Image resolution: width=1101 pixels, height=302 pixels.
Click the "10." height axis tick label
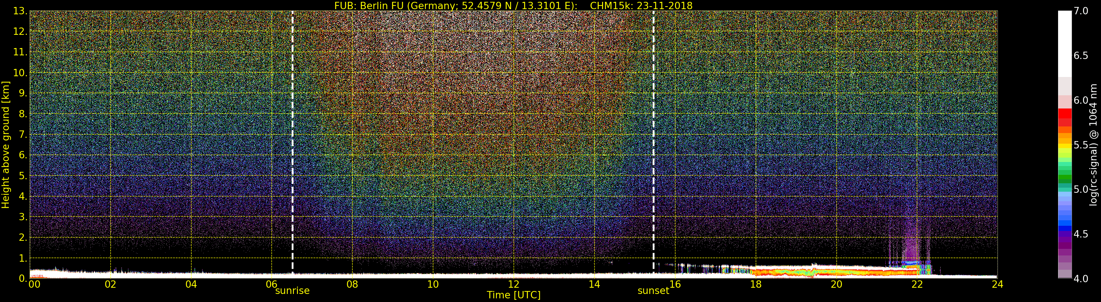click(x=20, y=73)
